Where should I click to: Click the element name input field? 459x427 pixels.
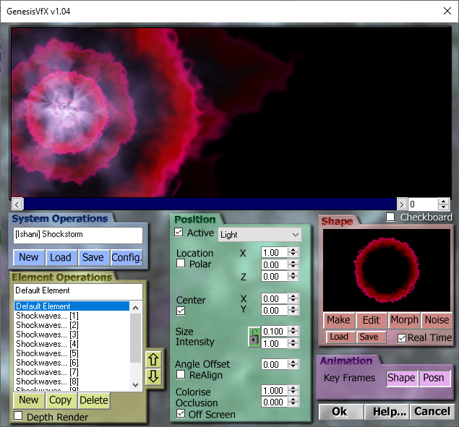pos(78,291)
